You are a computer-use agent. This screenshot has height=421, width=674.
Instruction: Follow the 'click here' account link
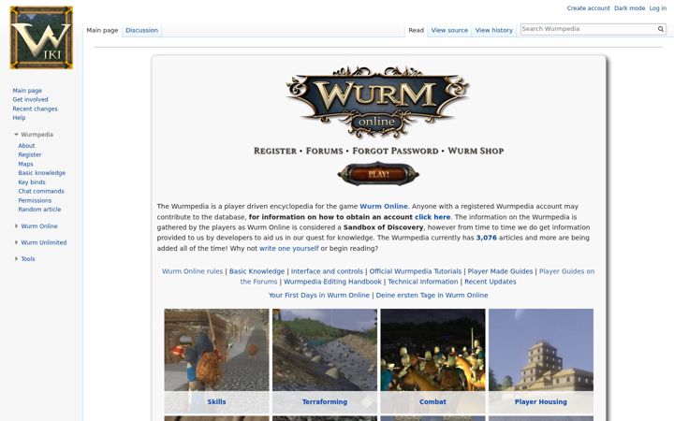tap(432, 217)
